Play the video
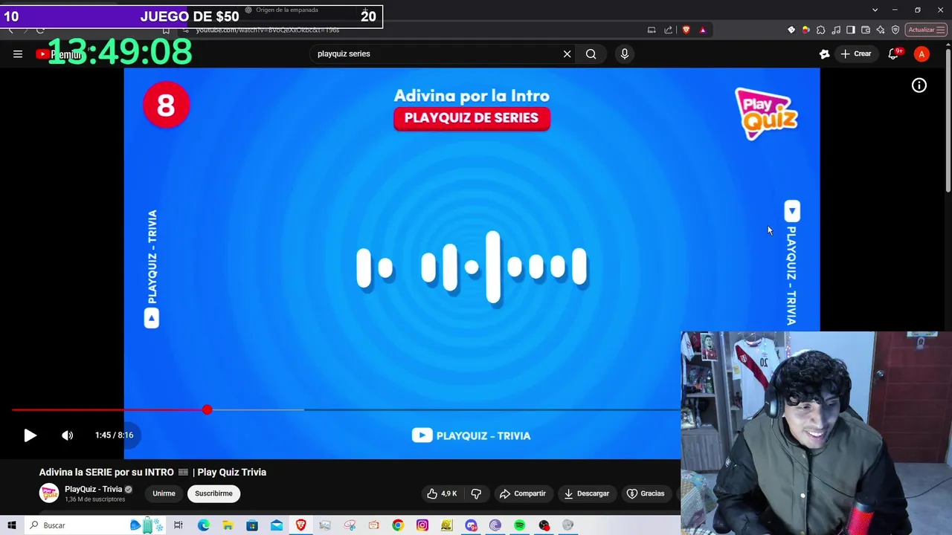Screen dimensions: 952x535 click(x=30, y=435)
